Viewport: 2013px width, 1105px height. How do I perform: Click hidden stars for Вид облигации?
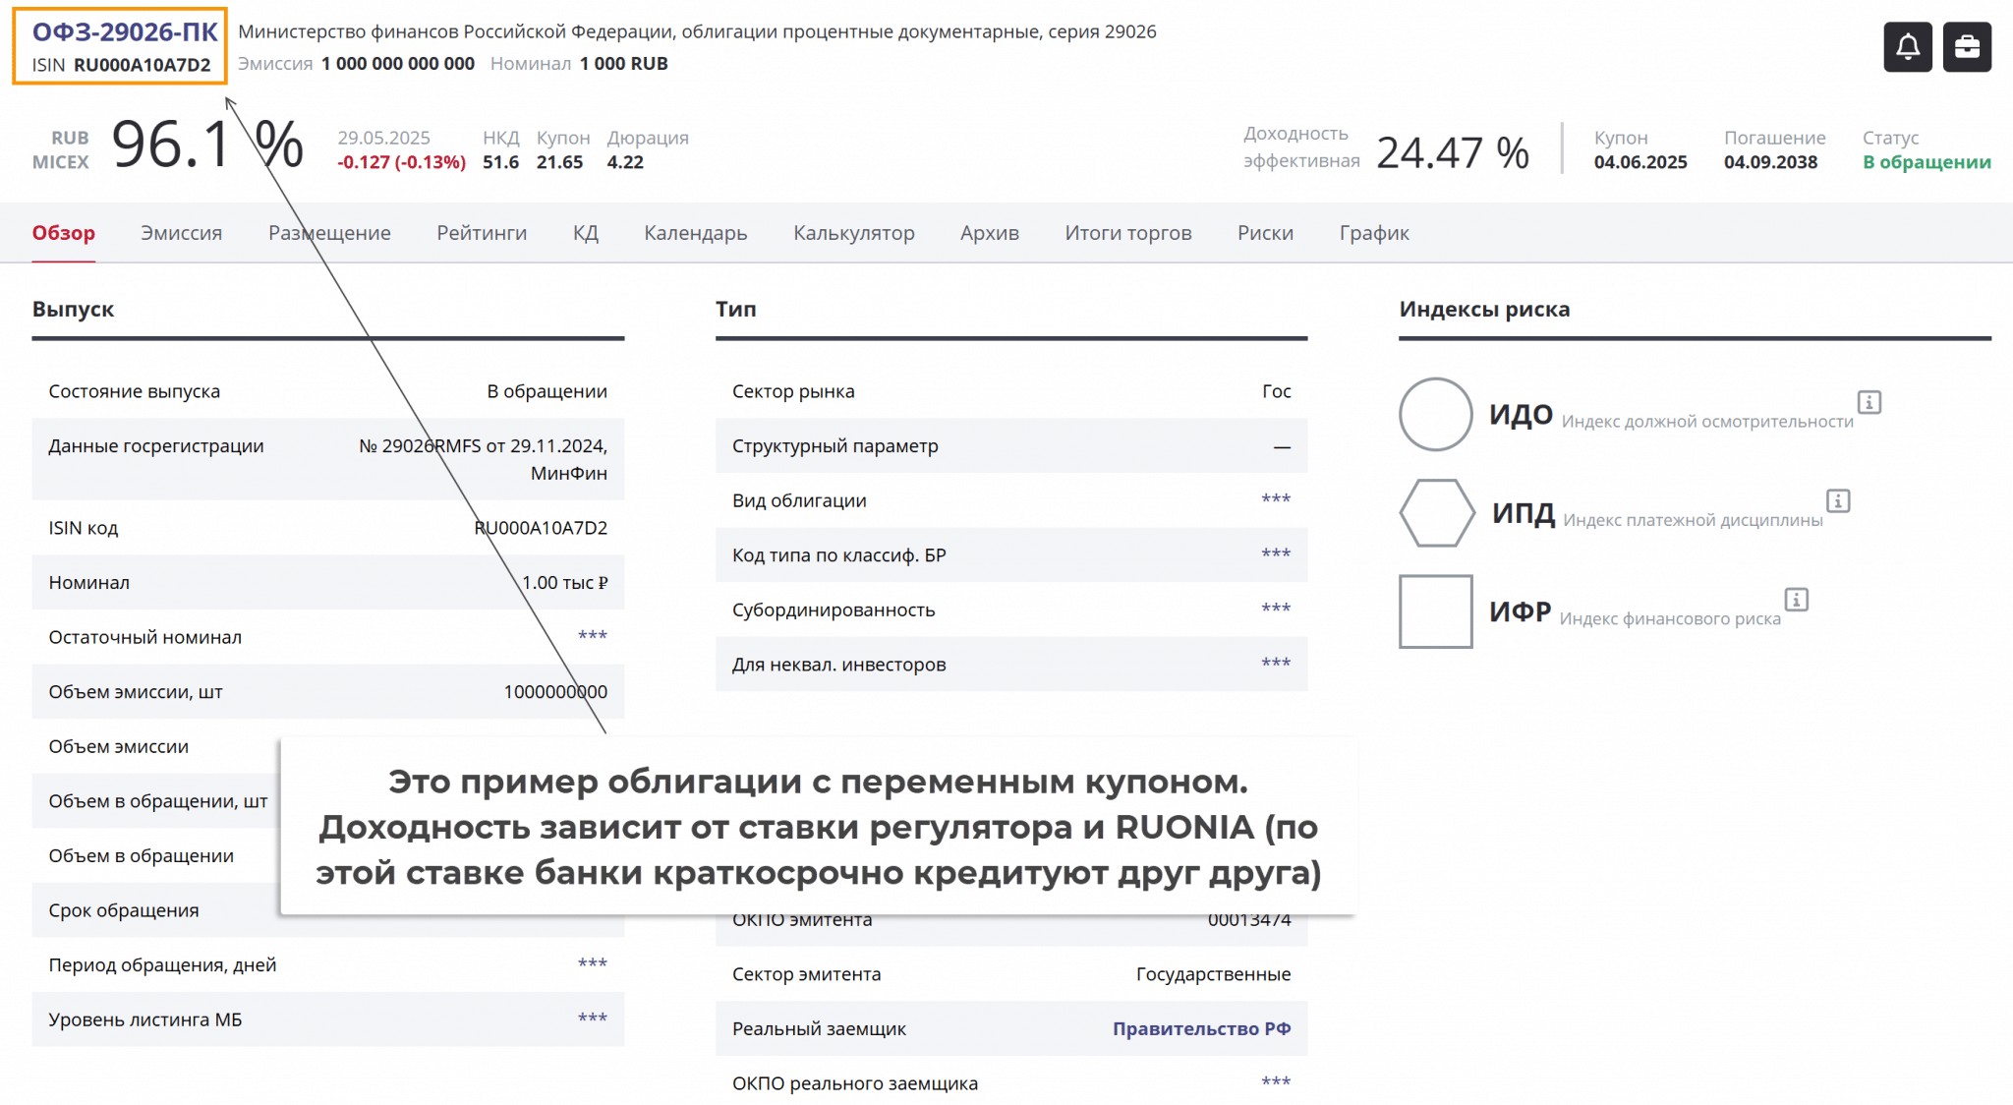point(1275,499)
